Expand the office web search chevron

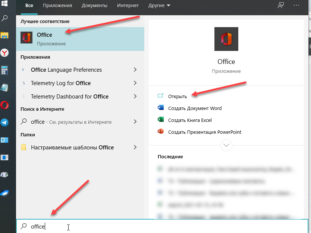135,122
